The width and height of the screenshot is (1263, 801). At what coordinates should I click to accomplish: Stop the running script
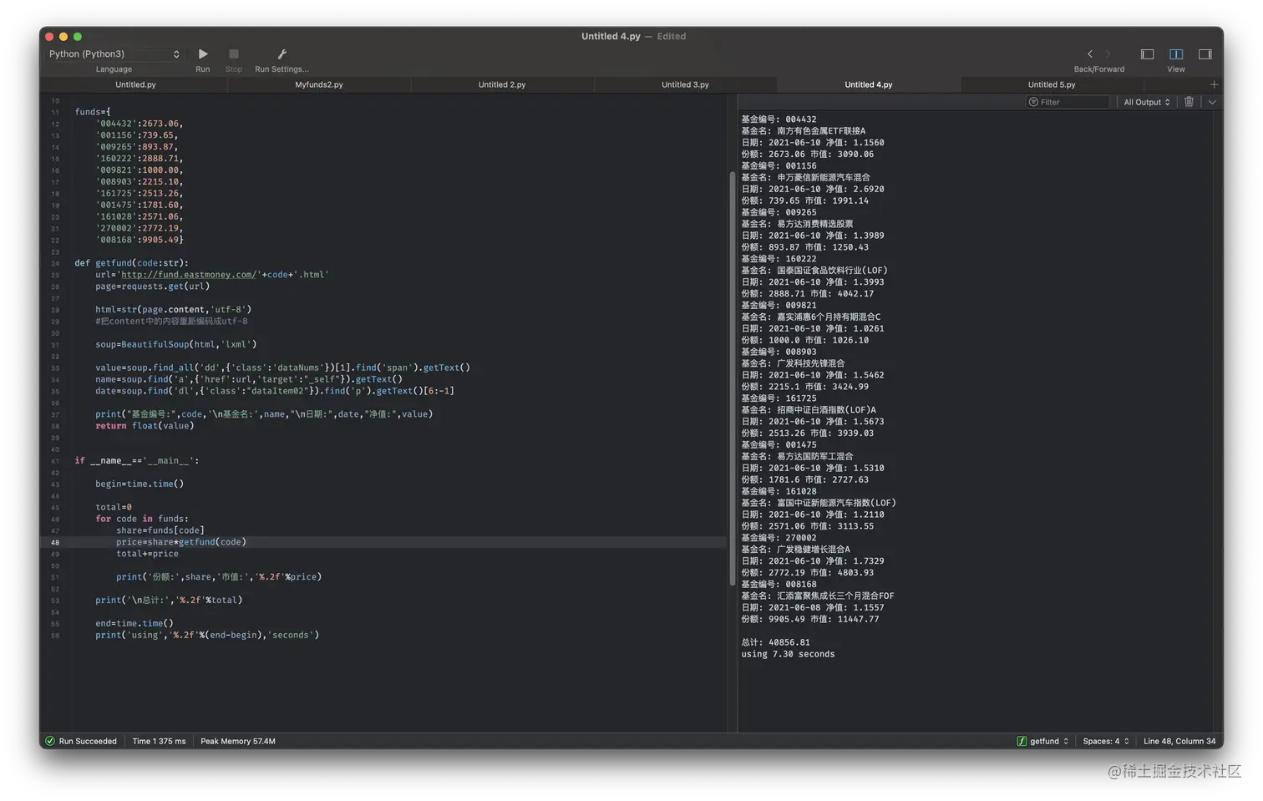tap(234, 54)
